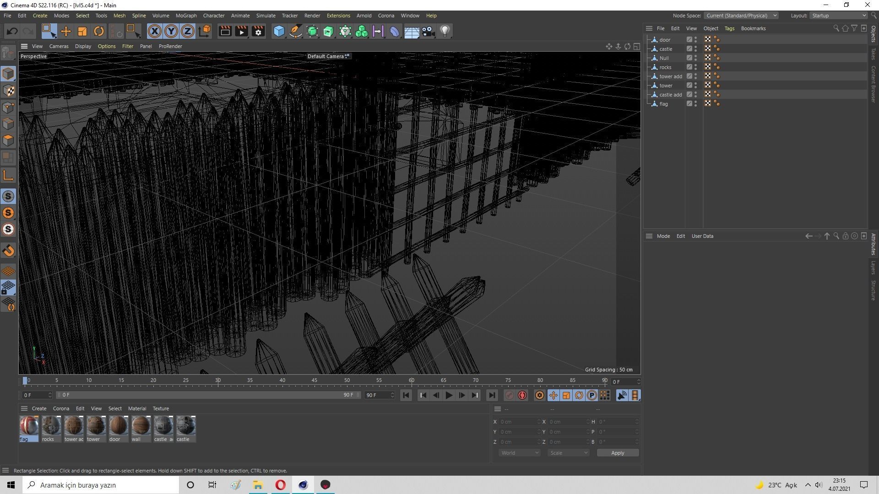Open the Object Manager hamburger menu
879x494 pixels.
point(649,28)
